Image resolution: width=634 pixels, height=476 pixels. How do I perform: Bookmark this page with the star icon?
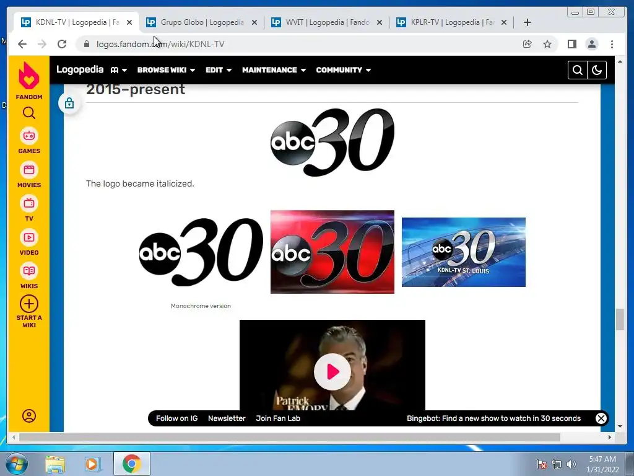click(547, 44)
